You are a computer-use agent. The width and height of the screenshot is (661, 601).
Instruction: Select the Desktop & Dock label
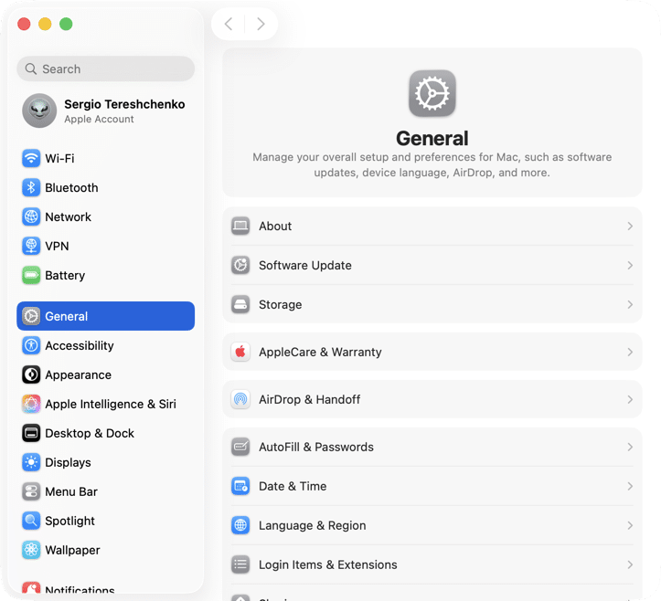pos(90,433)
